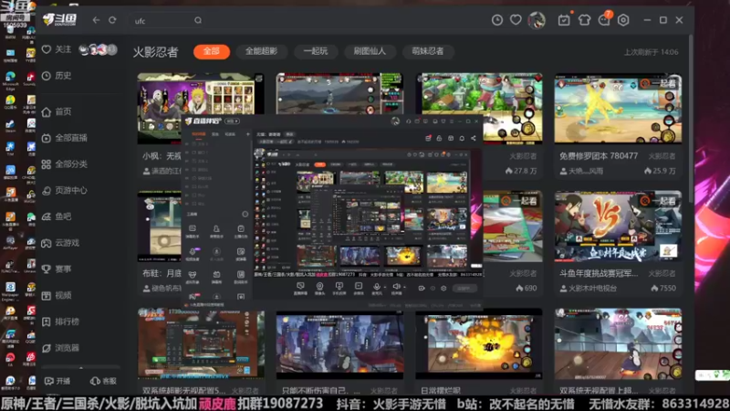Open the daily task calendar icon
The height and width of the screenshot is (411, 730).
coord(564,20)
